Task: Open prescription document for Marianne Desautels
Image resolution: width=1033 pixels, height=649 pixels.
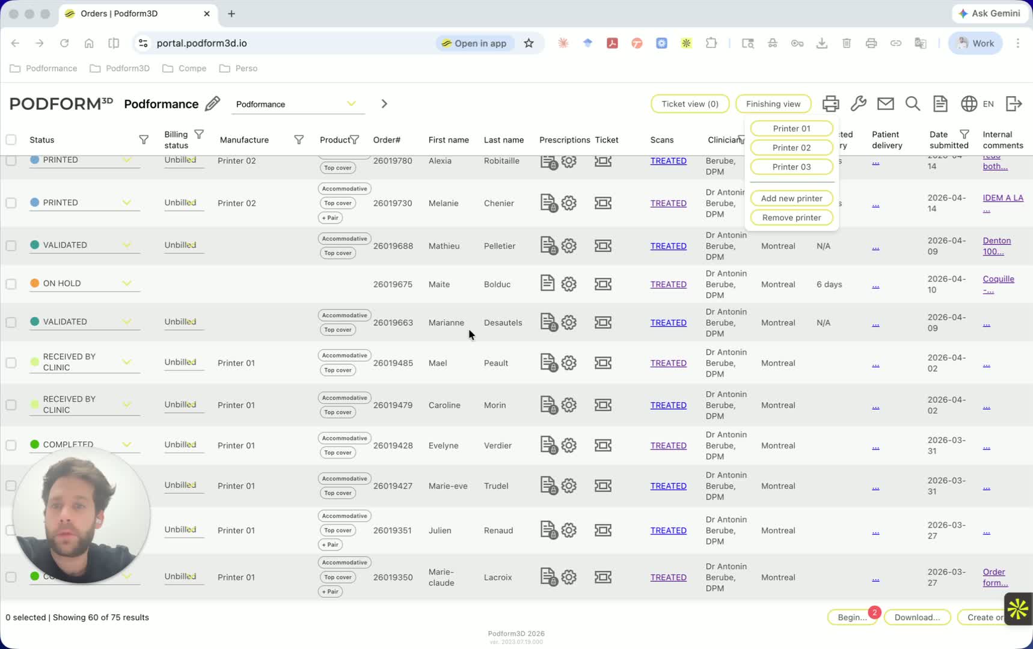Action: coord(548,323)
